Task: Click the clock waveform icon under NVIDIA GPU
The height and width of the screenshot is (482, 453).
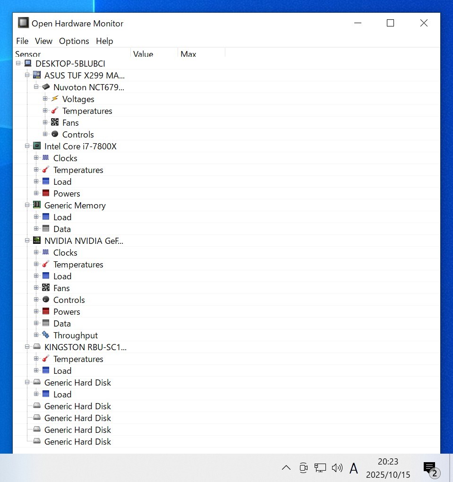Action: pyautogui.click(x=46, y=252)
